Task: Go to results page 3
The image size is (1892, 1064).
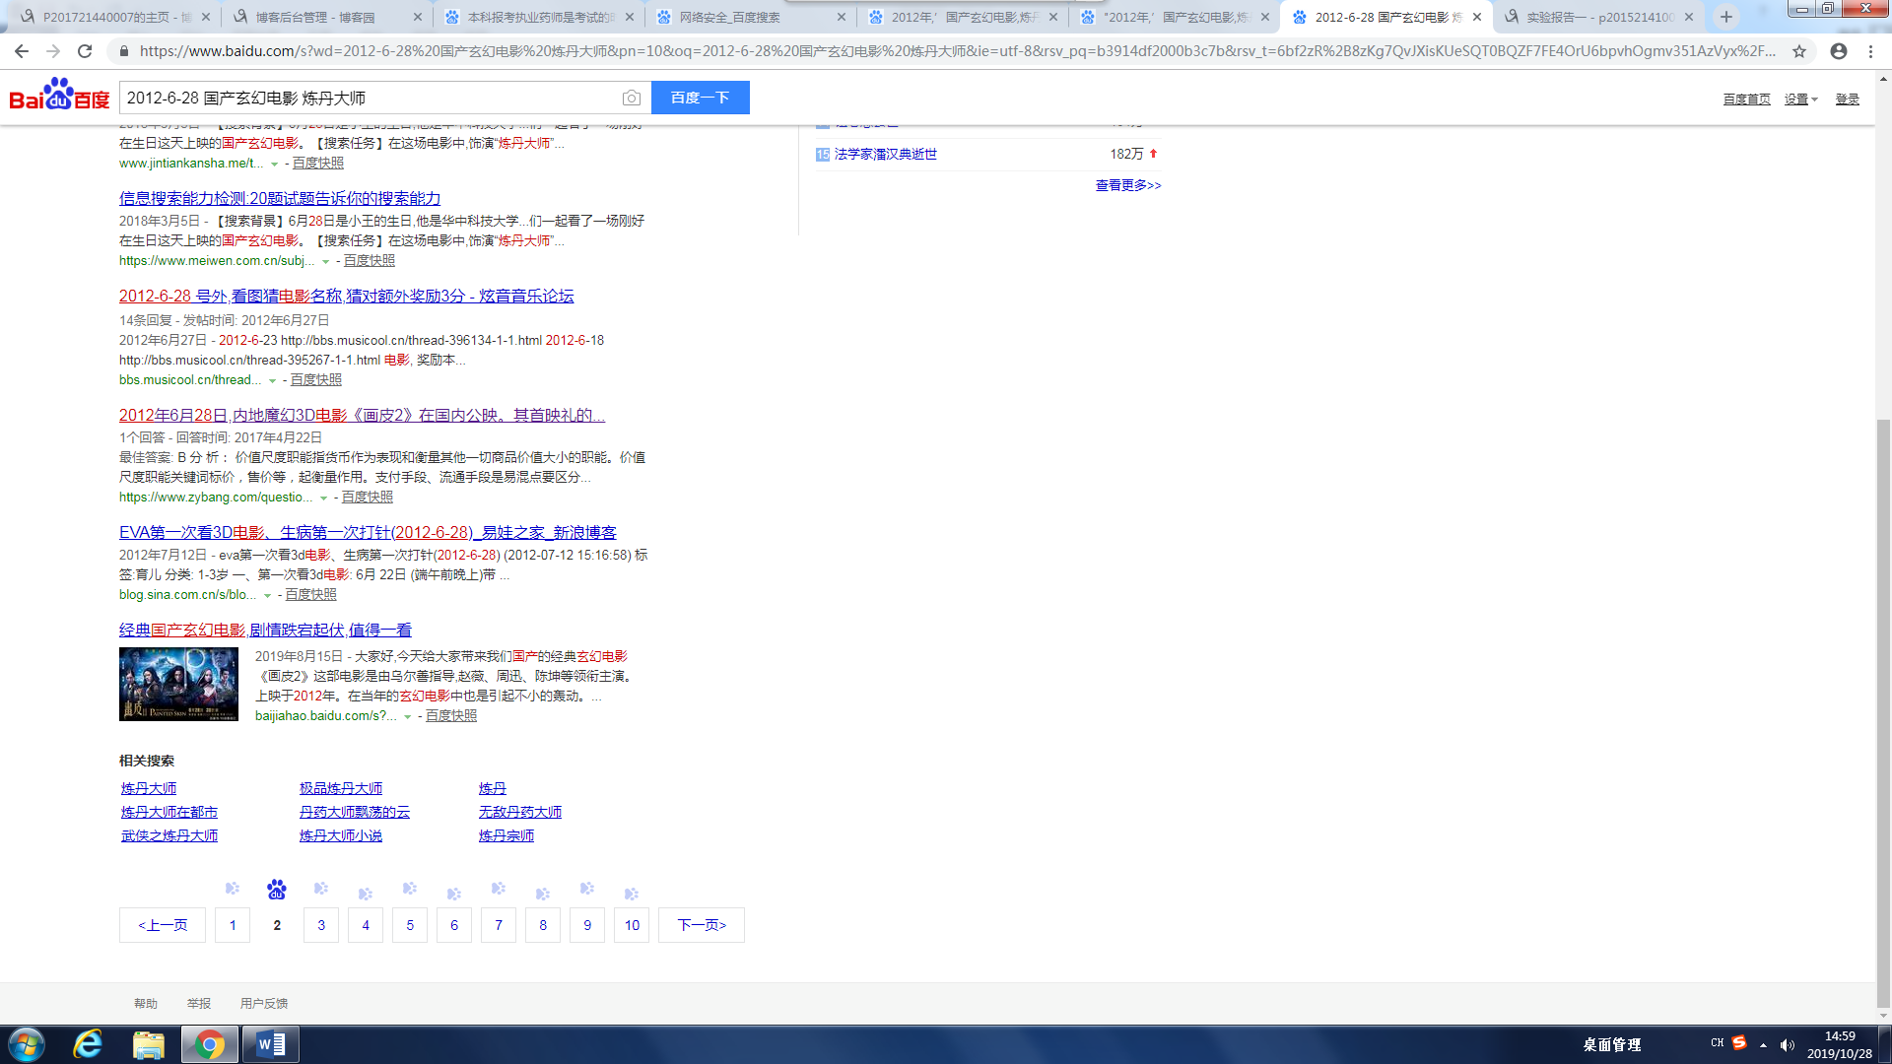Action: click(x=321, y=925)
